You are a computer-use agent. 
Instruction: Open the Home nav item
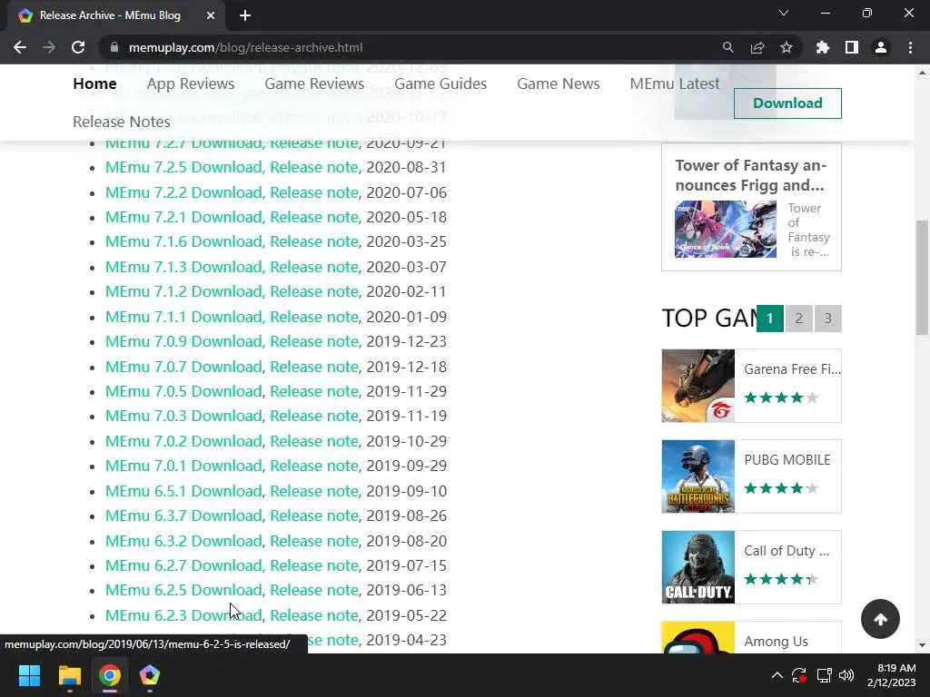click(94, 83)
